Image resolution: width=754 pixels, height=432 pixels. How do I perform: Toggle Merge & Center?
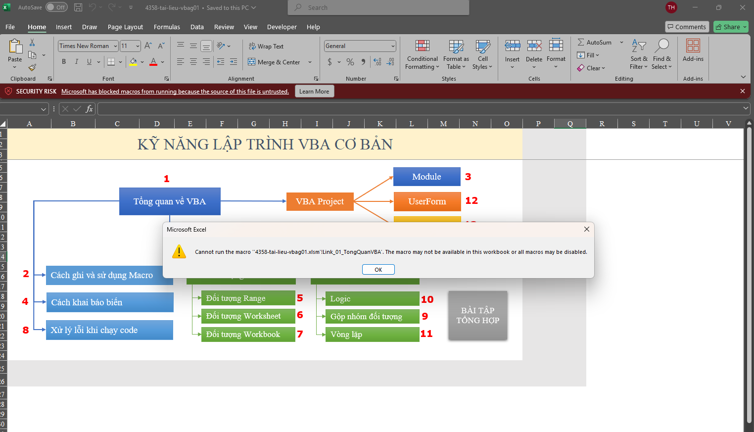click(275, 62)
